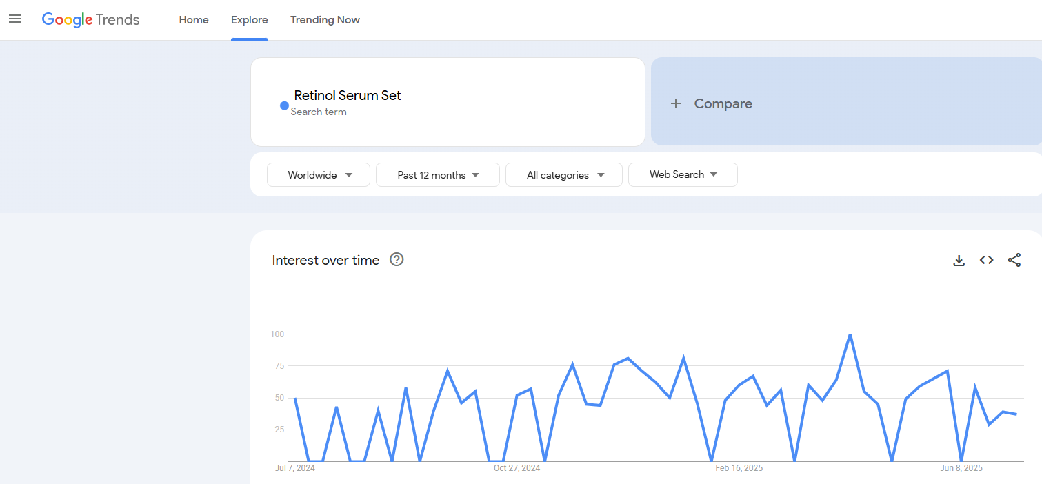1042x484 pixels.
Task: Share the interest over time chart
Action: point(1014,260)
